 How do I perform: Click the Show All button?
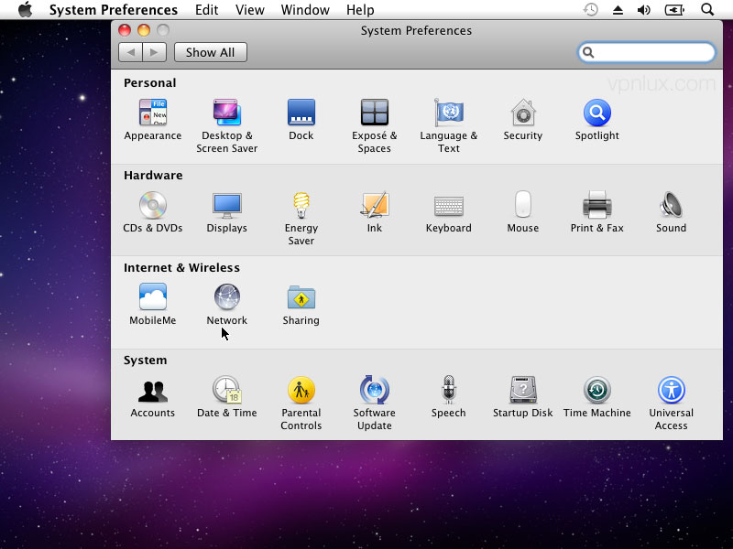click(x=211, y=52)
